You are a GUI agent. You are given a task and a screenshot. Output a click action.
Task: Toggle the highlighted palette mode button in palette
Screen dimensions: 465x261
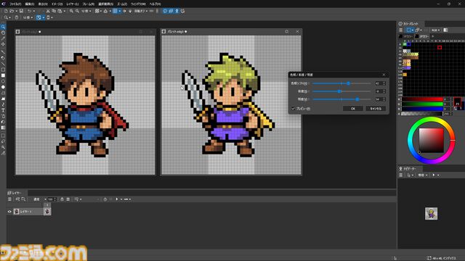click(408, 30)
